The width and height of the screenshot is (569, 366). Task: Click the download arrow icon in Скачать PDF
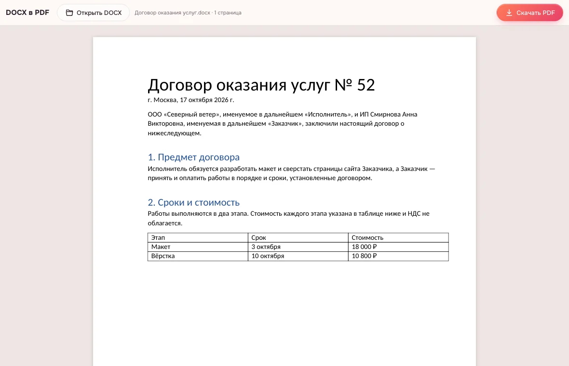(x=509, y=13)
